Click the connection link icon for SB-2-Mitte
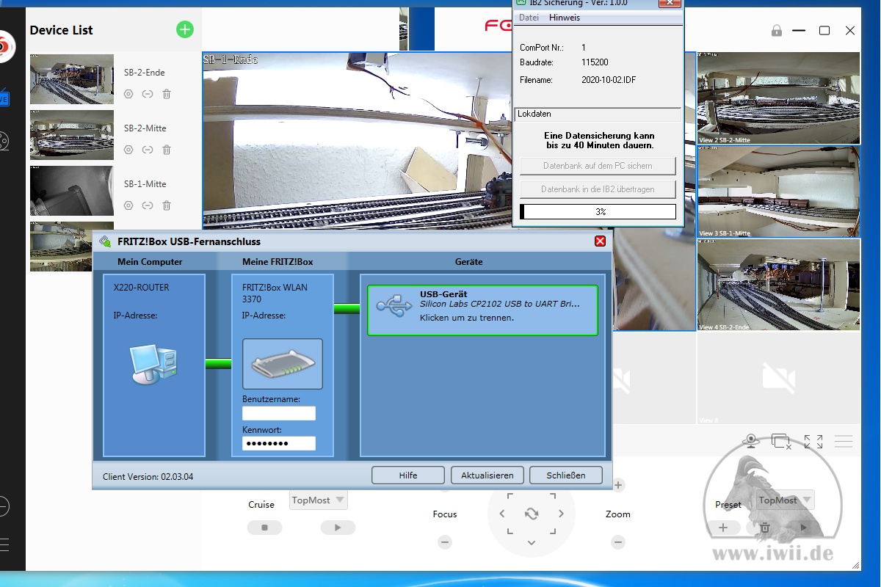The height and width of the screenshot is (587, 881). [148, 150]
